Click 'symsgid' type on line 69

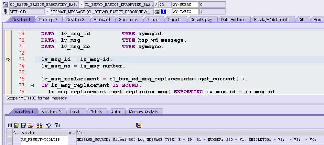(150, 34)
